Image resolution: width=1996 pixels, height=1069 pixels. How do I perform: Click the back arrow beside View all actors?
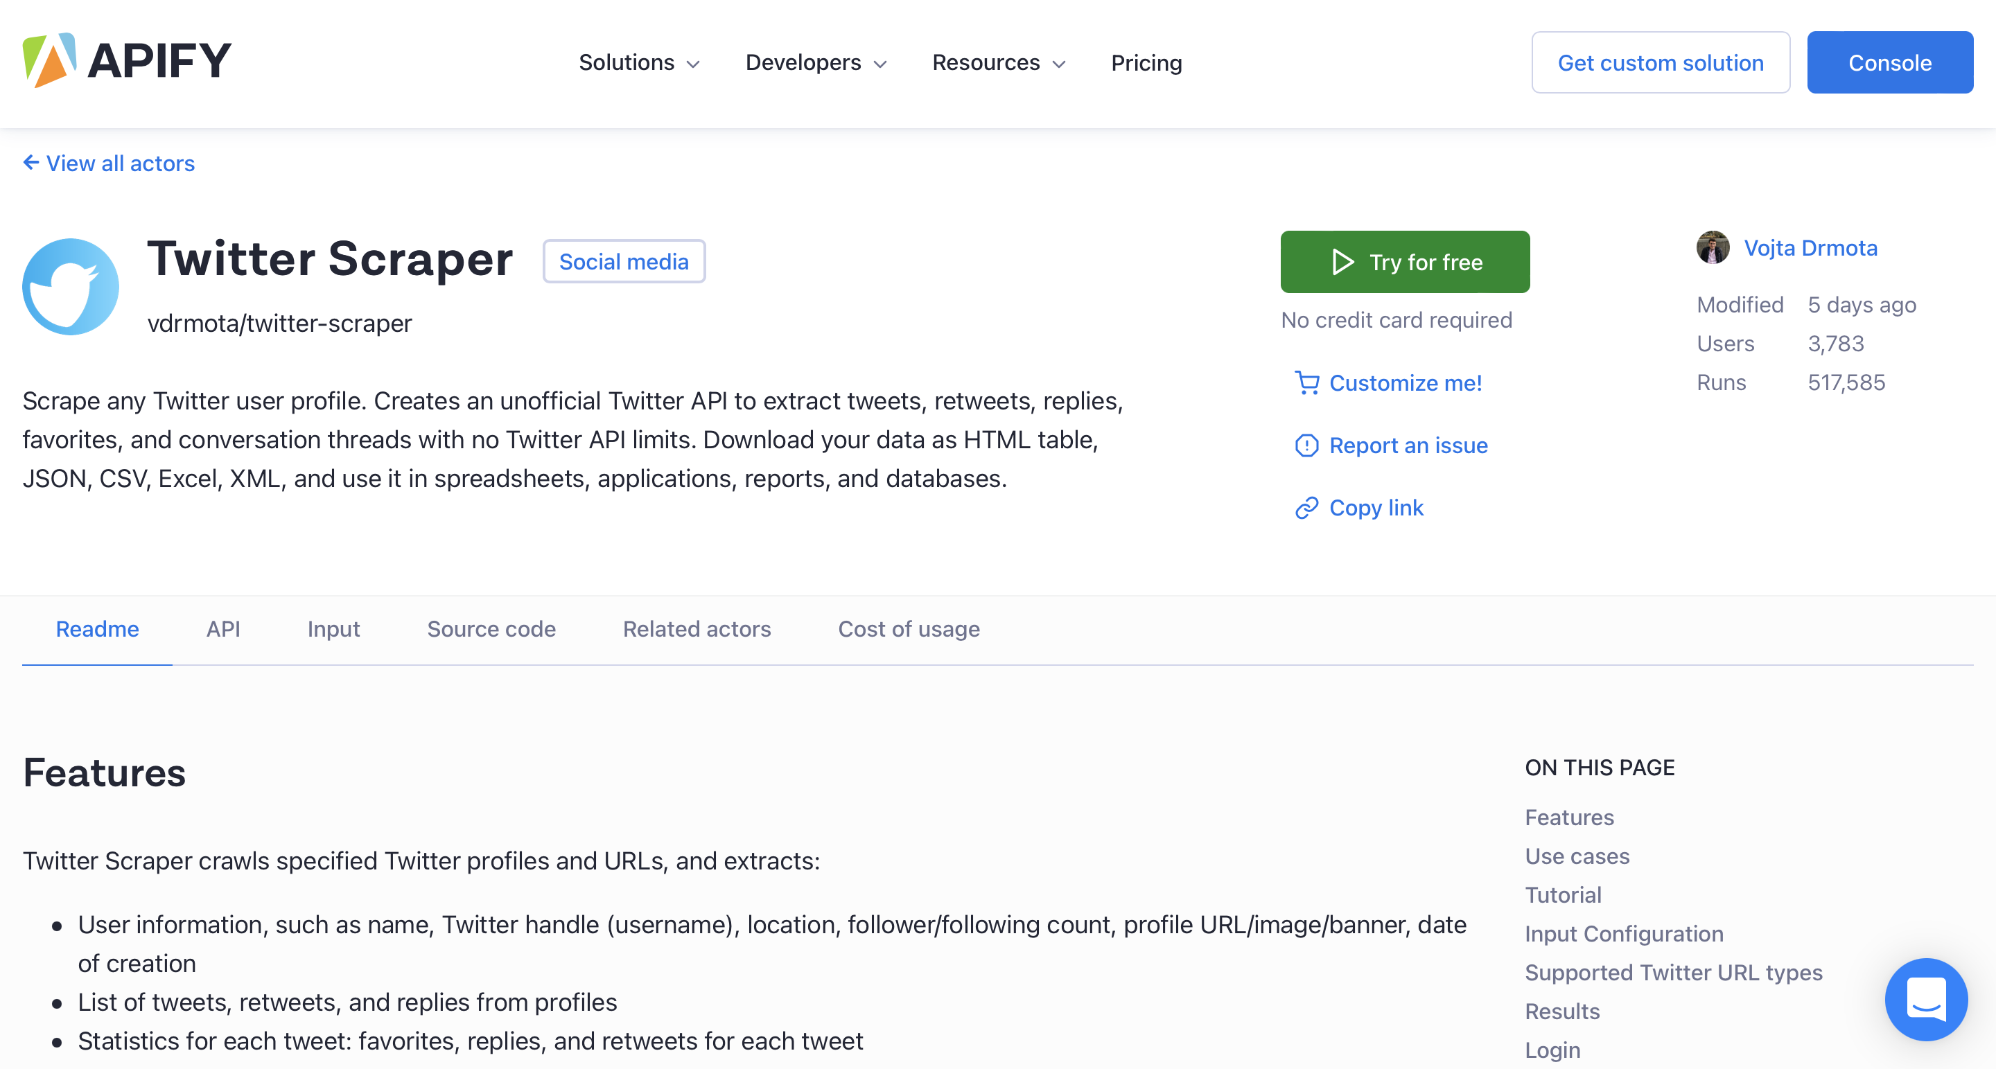[x=31, y=163]
